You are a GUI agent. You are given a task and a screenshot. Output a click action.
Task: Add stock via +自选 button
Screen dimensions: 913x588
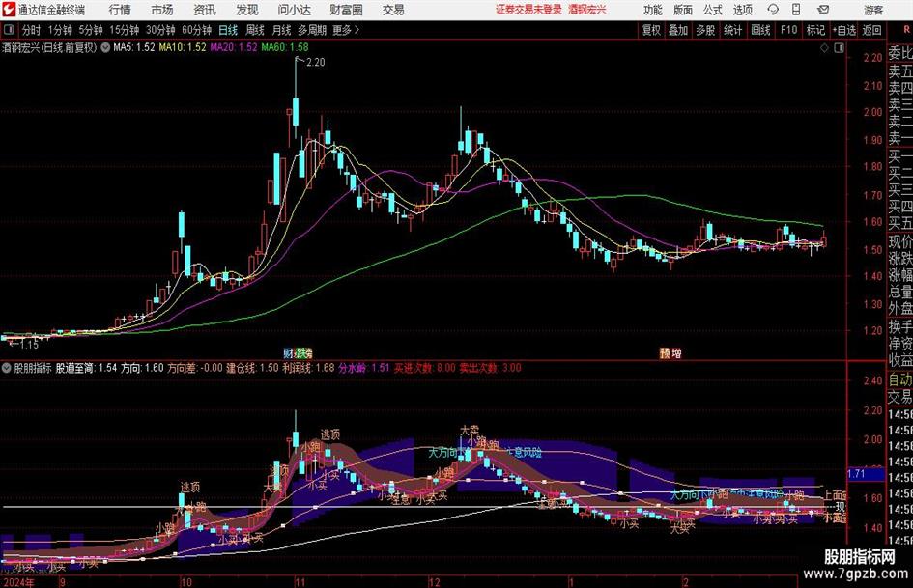pyautogui.click(x=844, y=30)
